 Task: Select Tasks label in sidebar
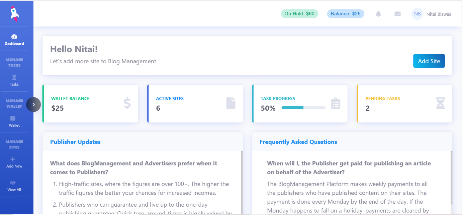14,84
